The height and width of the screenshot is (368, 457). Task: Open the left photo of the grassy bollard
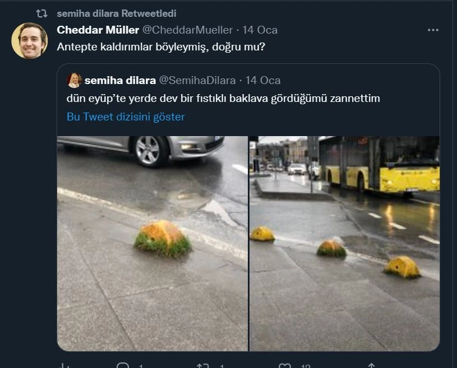coord(153,243)
